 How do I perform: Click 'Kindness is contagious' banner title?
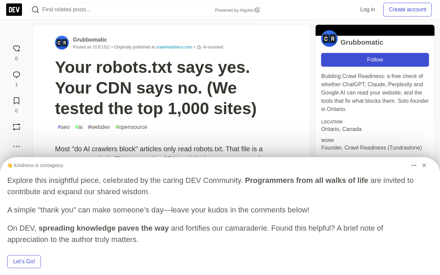coord(38,165)
